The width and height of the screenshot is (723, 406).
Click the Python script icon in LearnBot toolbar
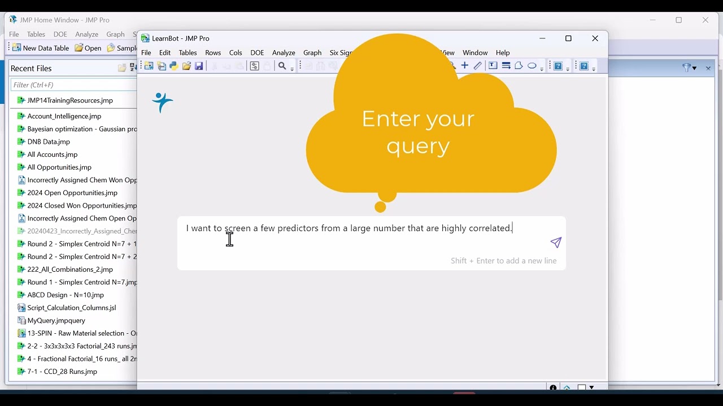[174, 67]
